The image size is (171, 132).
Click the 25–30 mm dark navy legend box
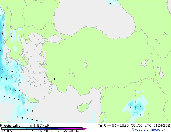pos(54,128)
